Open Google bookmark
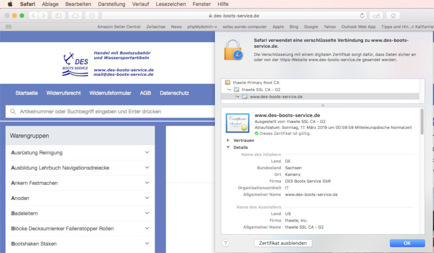 click(x=311, y=27)
